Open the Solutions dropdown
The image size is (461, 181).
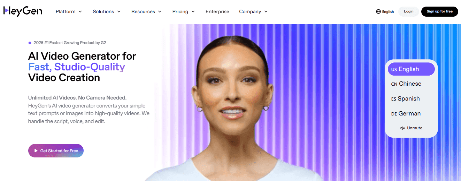click(107, 11)
